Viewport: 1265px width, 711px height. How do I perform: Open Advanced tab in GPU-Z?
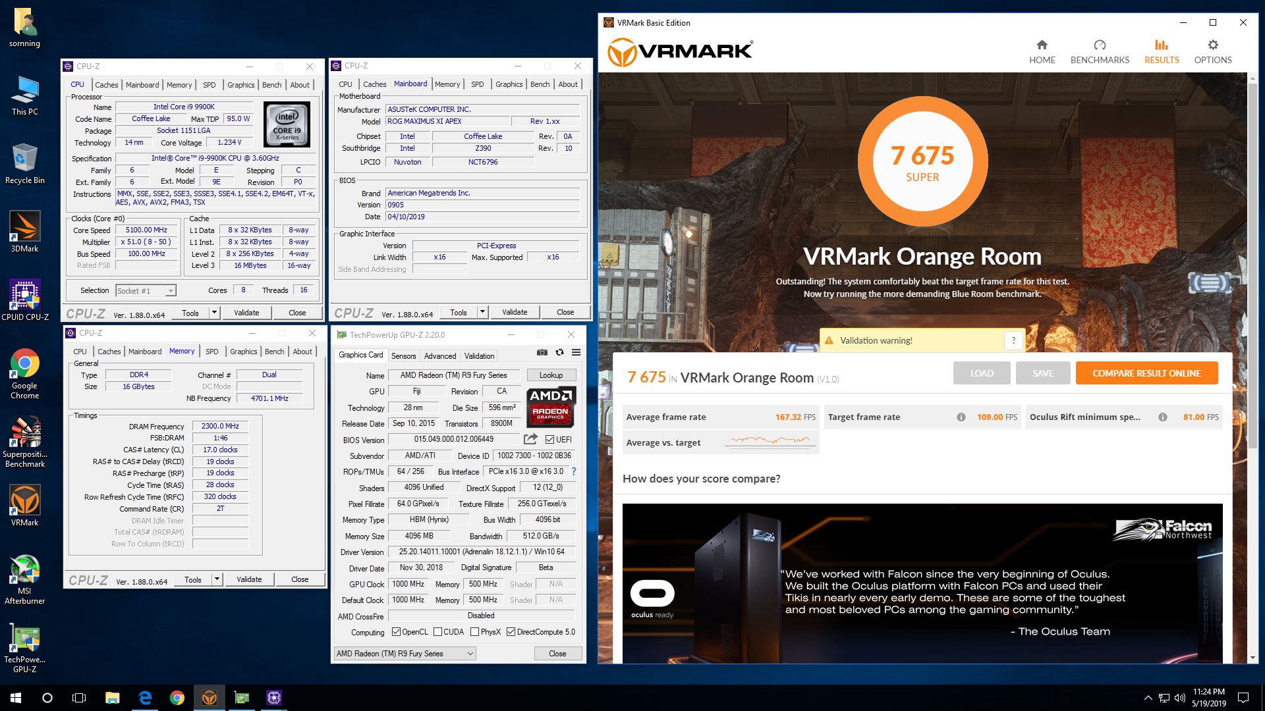click(x=440, y=355)
